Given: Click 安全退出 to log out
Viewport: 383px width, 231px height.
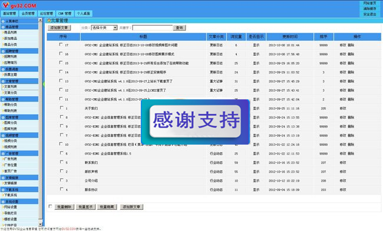Looking at the screenshot, I should pyautogui.click(x=369, y=14).
